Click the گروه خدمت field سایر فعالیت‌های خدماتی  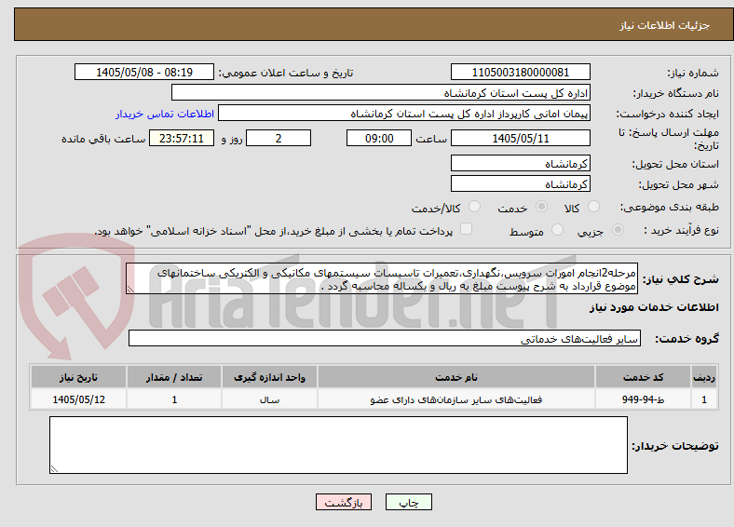coord(385,338)
